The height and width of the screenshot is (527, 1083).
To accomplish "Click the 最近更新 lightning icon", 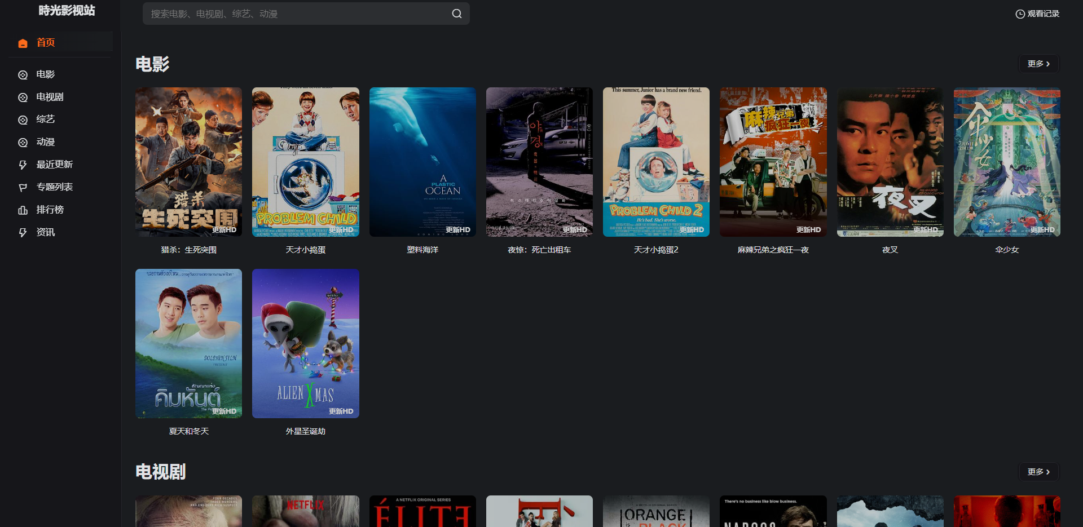I will point(23,165).
